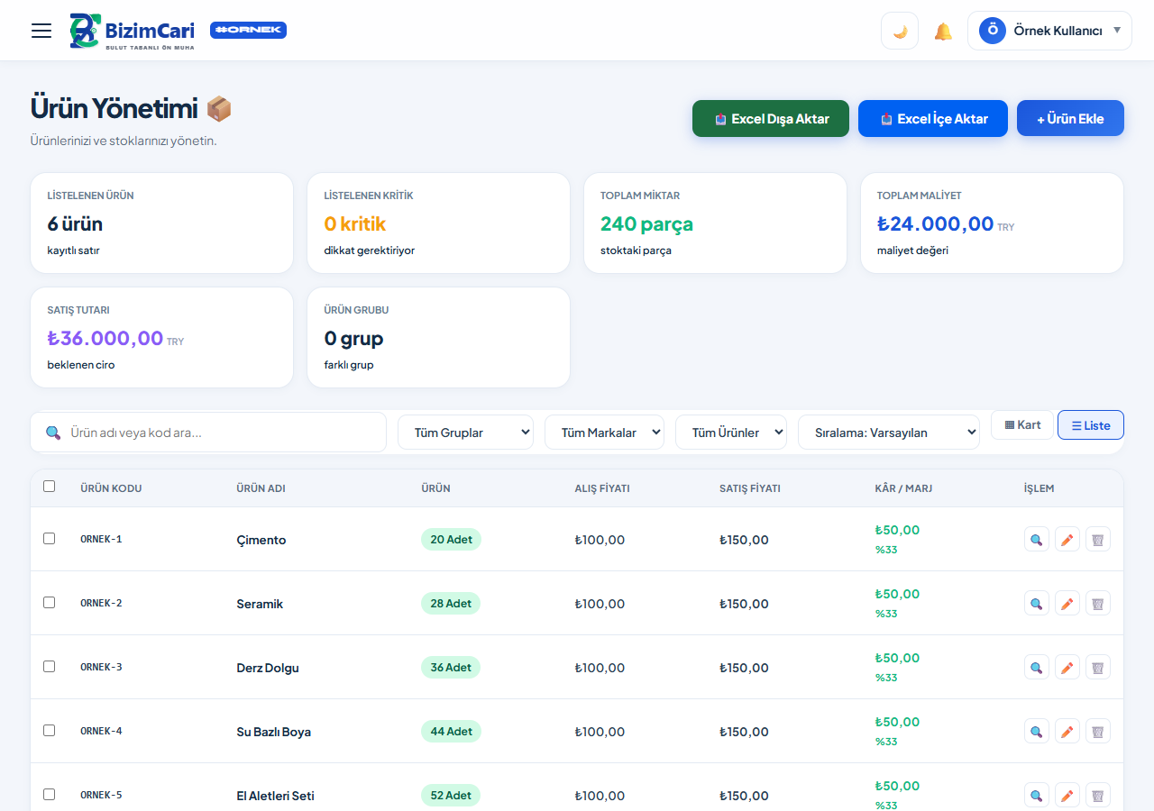Click the + Ürün Ekle button
The image size is (1154, 811).
(1070, 119)
